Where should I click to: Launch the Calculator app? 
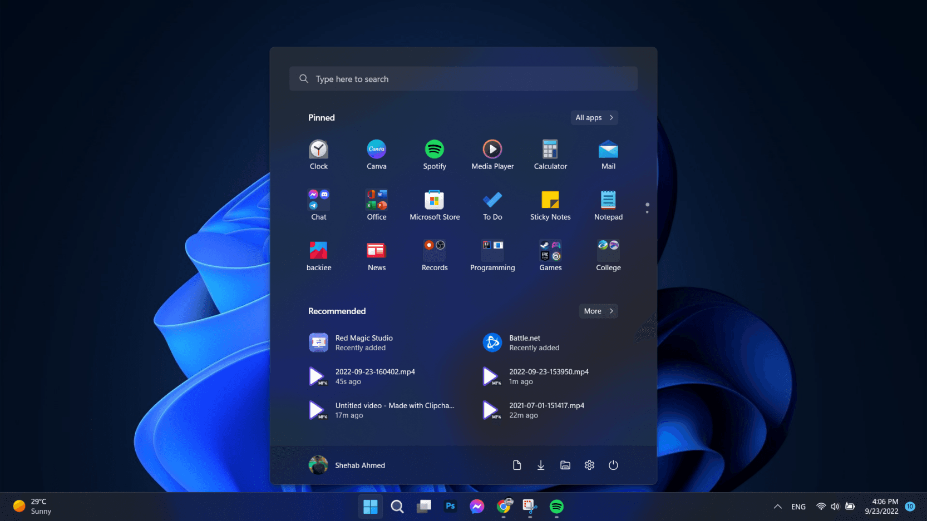[550, 155]
